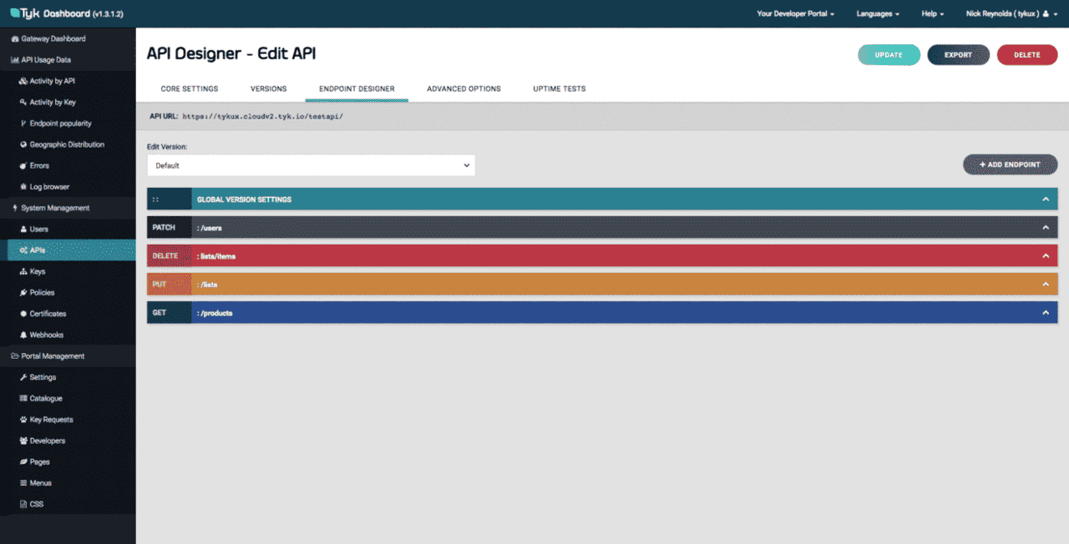
Task: Open the Languages menu
Action: coord(878,14)
